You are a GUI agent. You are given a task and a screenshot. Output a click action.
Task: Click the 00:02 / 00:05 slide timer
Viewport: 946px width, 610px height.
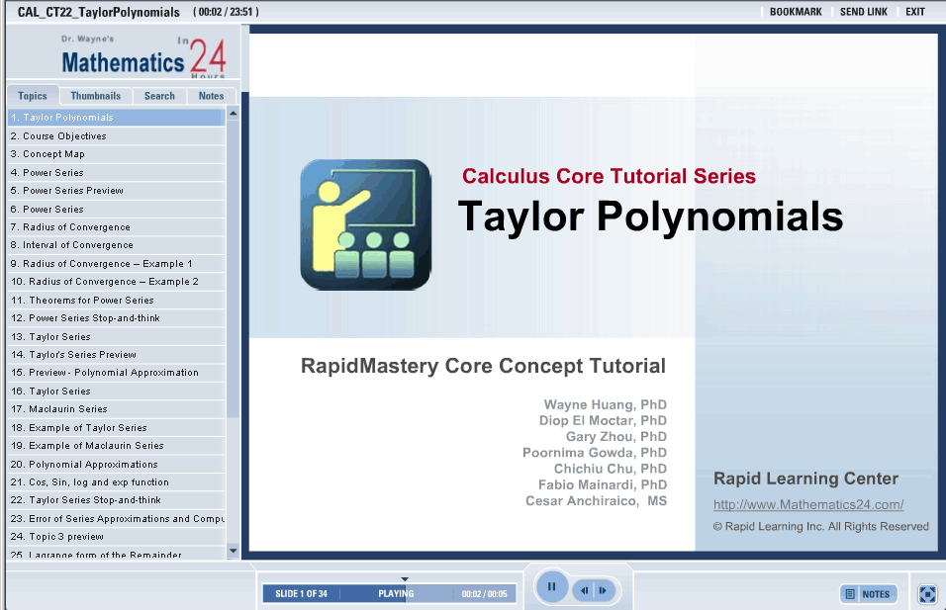point(485,594)
